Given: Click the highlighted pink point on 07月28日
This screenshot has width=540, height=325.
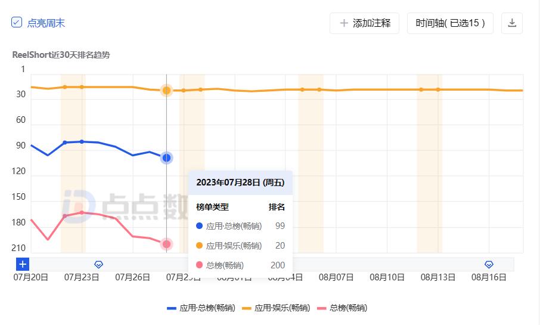Looking at the screenshot, I should point(167,244).
